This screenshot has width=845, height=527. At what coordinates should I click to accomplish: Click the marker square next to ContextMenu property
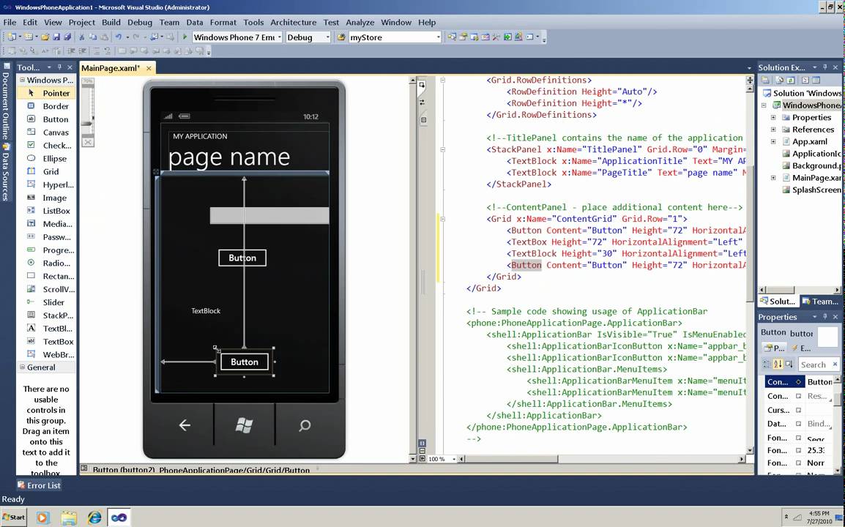point(799,396)
